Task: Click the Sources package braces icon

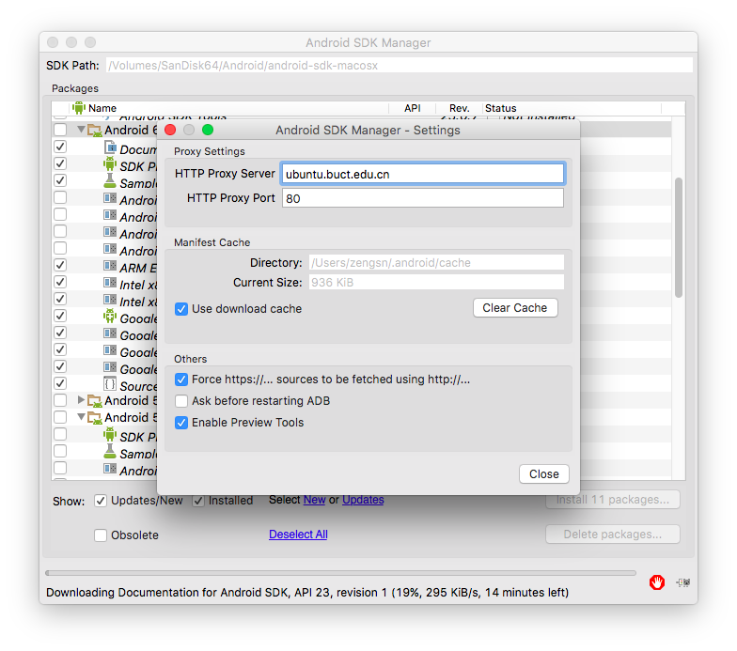Action: (x=110, y=385)
